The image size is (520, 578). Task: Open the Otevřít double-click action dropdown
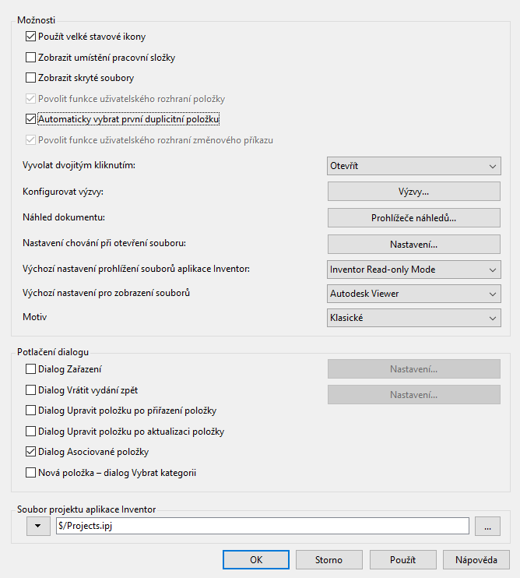tap(414, 166)
